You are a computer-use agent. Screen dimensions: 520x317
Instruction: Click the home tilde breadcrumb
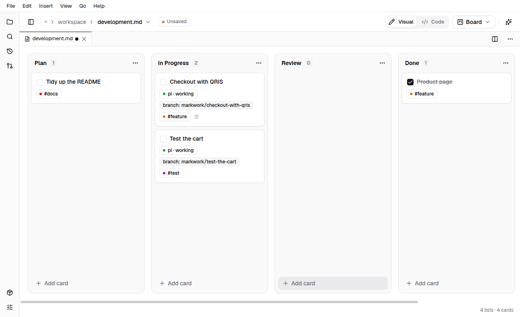[46, 22]
